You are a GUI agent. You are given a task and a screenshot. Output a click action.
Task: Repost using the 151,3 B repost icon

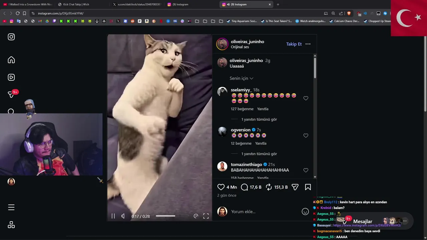(x=269, y=187)
